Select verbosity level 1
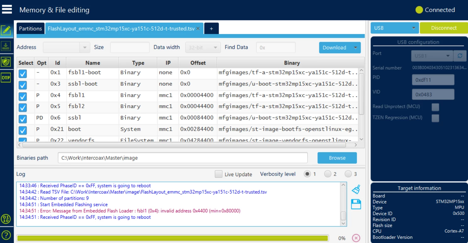468x243 pixels. click(x=307, y=174)
